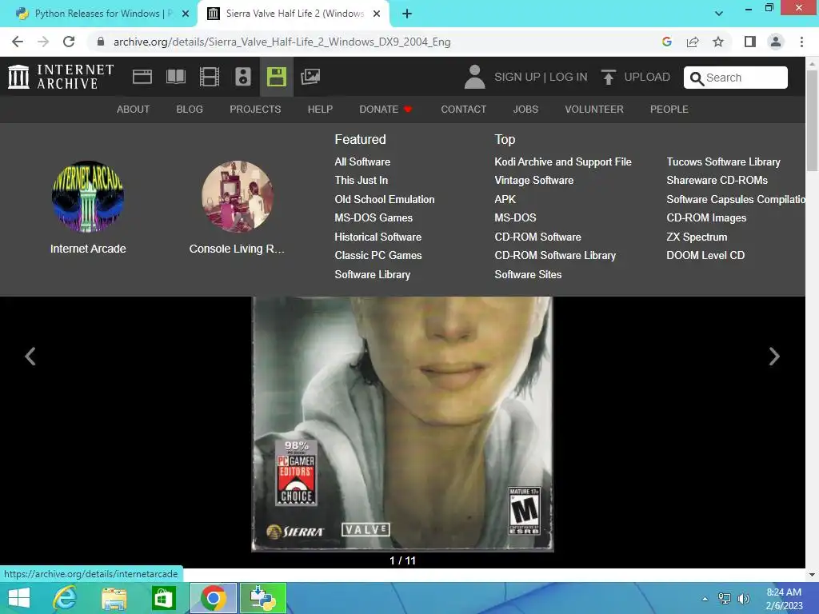Click the scrollbar down arrow
The width and height of the screenshot is (819, 614).
812,575
